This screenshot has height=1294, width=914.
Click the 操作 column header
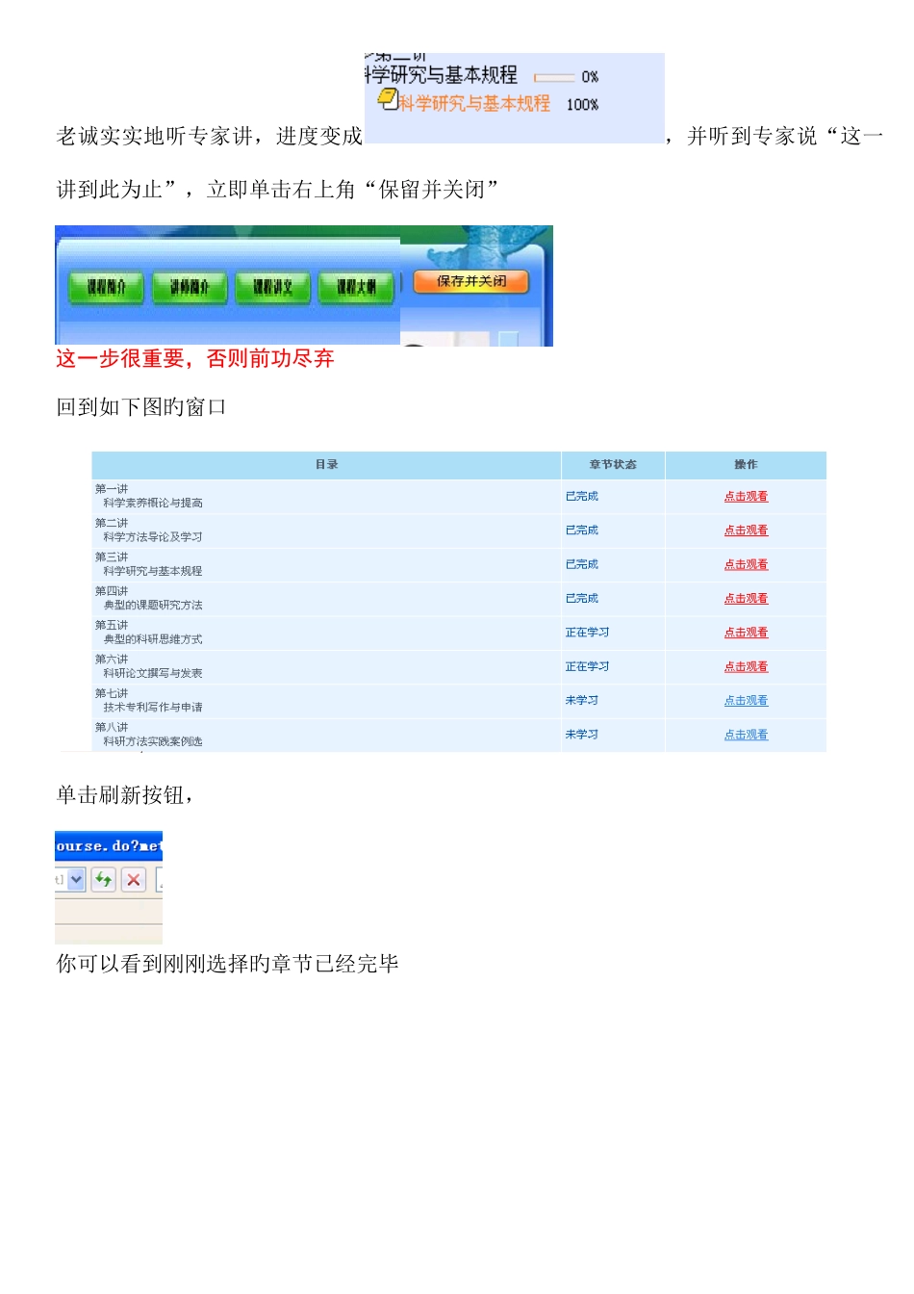tap(746, 465)
